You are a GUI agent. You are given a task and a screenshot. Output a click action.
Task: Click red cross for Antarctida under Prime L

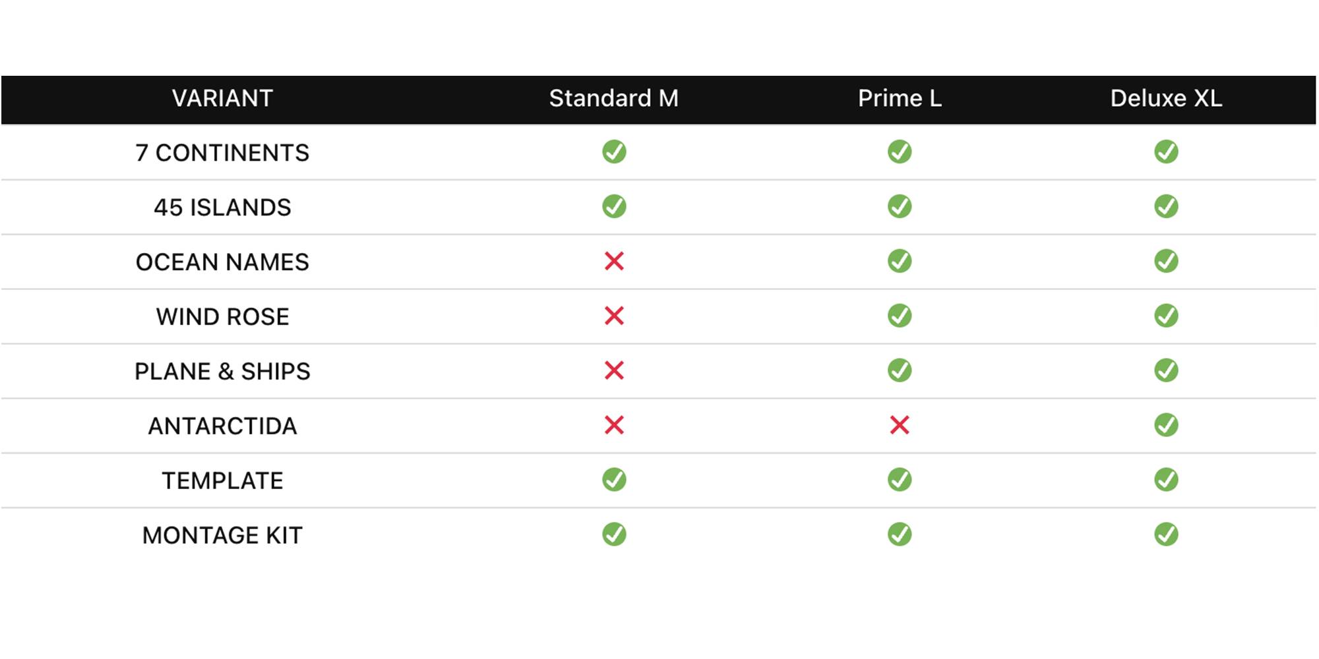(x=900, y=425)
